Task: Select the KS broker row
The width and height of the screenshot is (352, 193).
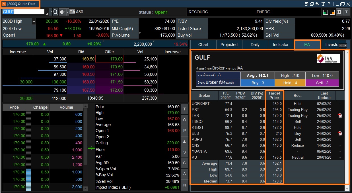Action: pos(267,157)
